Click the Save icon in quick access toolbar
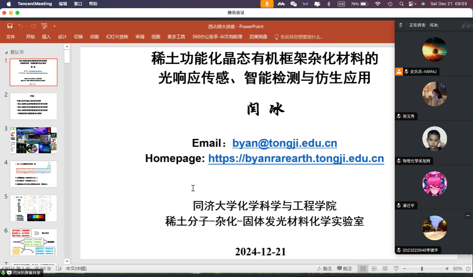 [10, 26]
